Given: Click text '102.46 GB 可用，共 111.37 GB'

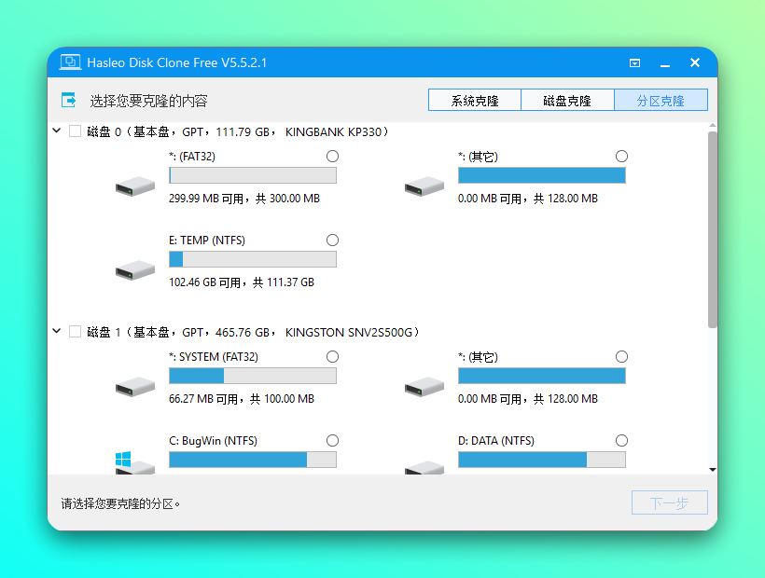Looking at the screenshot, I should coord(242,282).
